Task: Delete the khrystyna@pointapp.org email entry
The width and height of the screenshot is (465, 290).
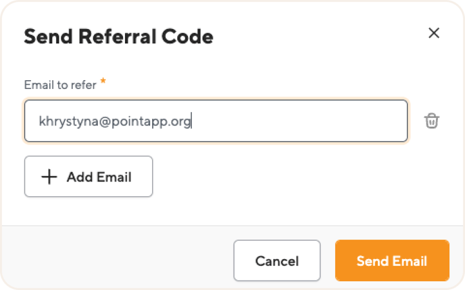Action: tap(431, 121)
